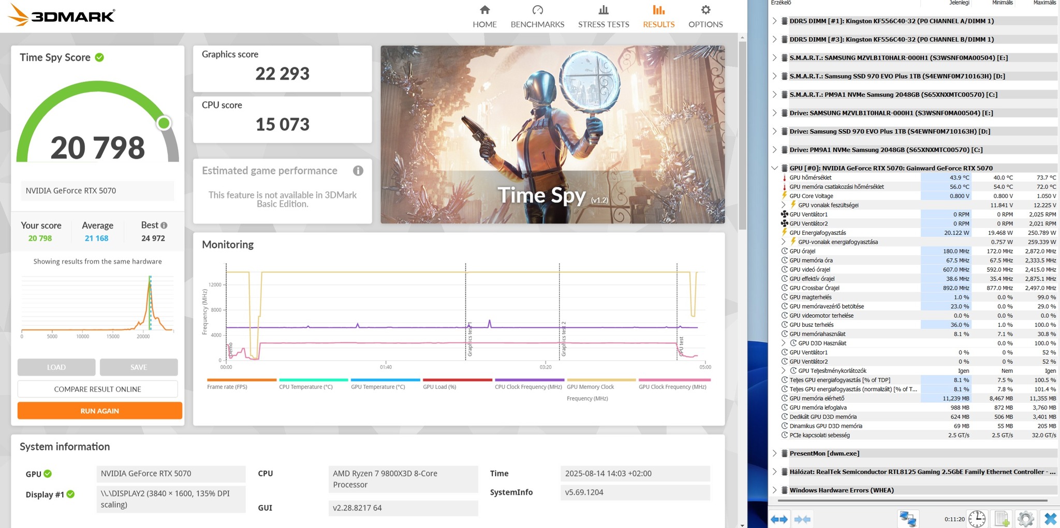Click the PCIe kapcsolati sebesség row label
Image resolution: width=1060 pixels, height=528 pixels.
click(x=820, y=435)
